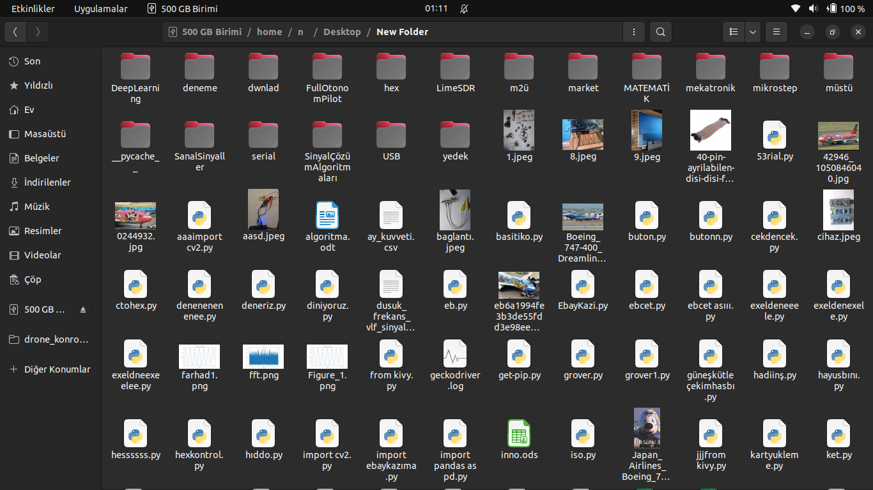Select the algoritma.odt document icon
The height and width of the screenshot is (490, 873).
327,215
